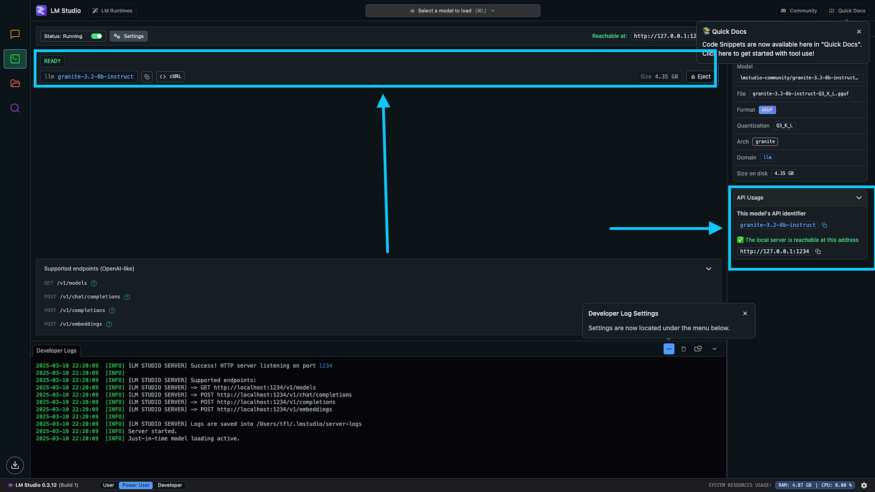The image size is (875, 492).
Task: Click the READY status badge
Action: [52, 61]
